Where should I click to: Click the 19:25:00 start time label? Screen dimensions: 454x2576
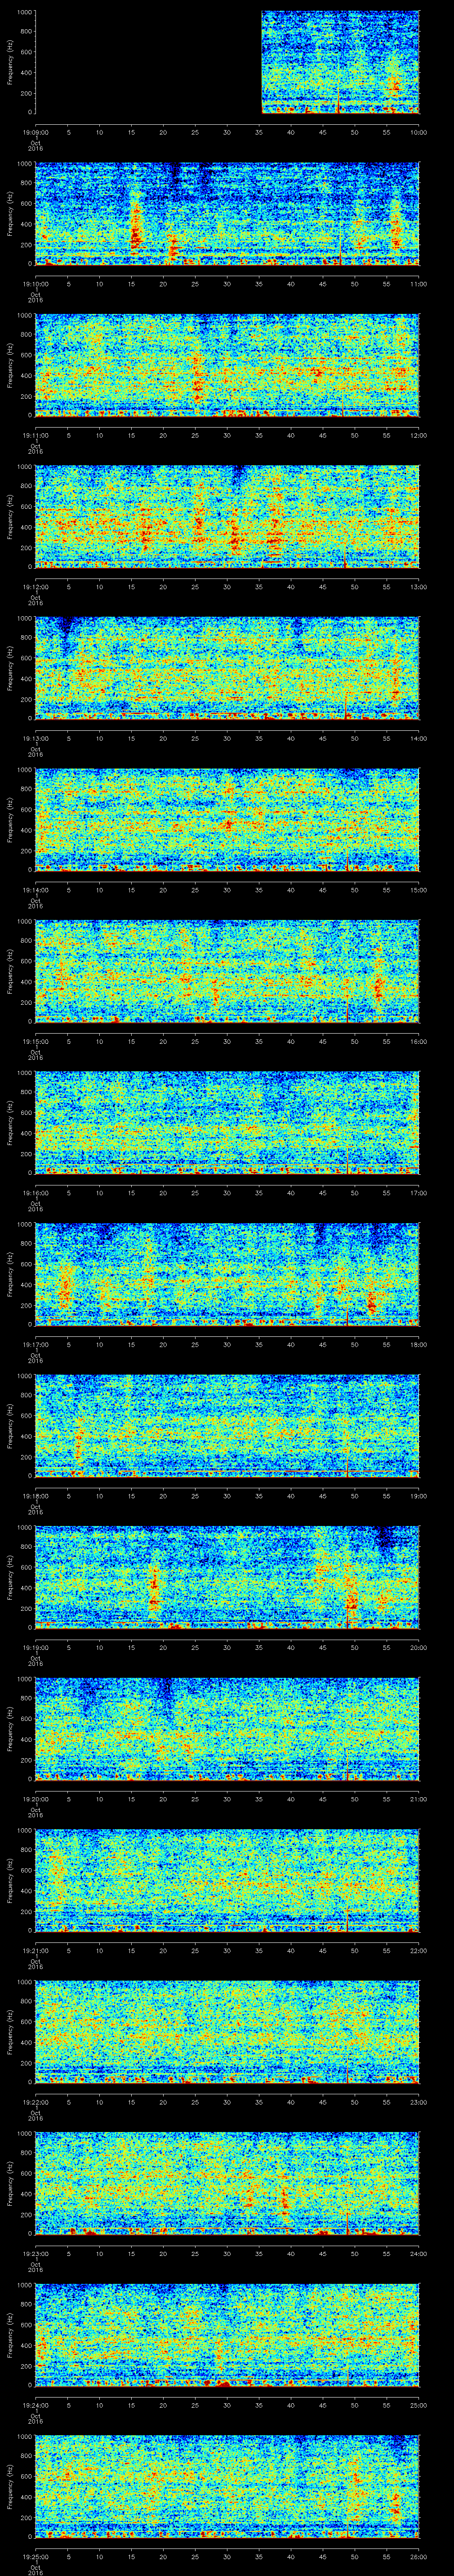(35, 2556)
